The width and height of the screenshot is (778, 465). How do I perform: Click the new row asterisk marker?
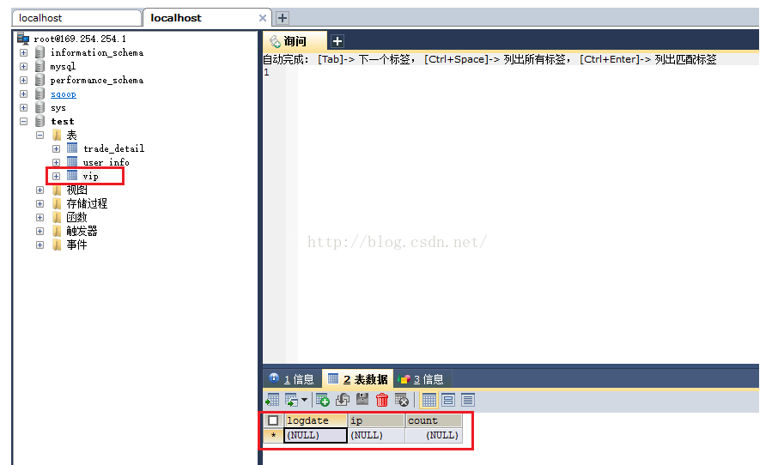coord(273,435)
